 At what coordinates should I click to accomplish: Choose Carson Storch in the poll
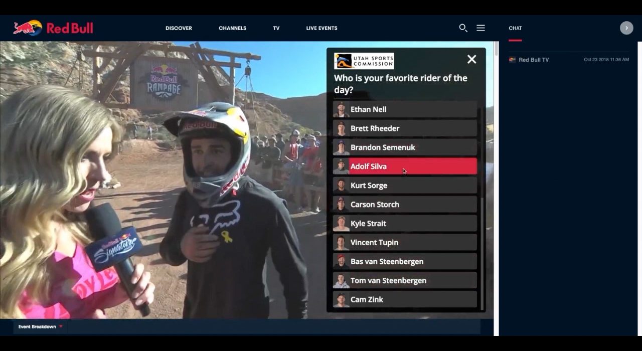click(x=405, y=205)
